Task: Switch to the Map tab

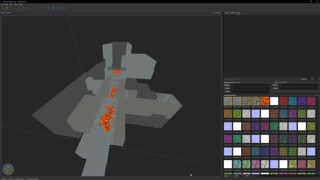Action: [227, 13]
